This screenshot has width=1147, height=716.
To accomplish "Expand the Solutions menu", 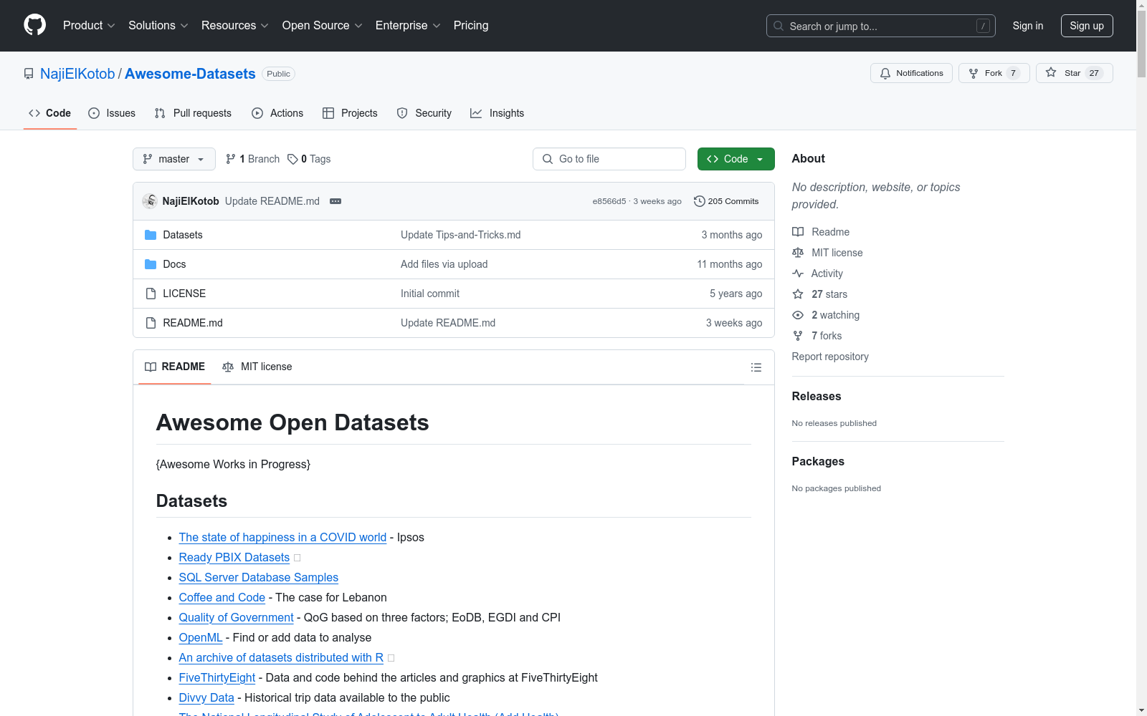I will tap(158, 26).
